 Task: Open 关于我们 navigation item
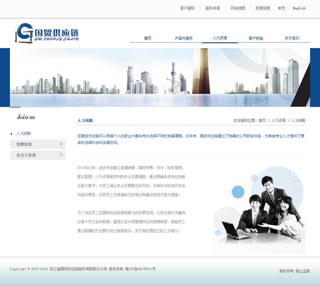click(292, 38)
